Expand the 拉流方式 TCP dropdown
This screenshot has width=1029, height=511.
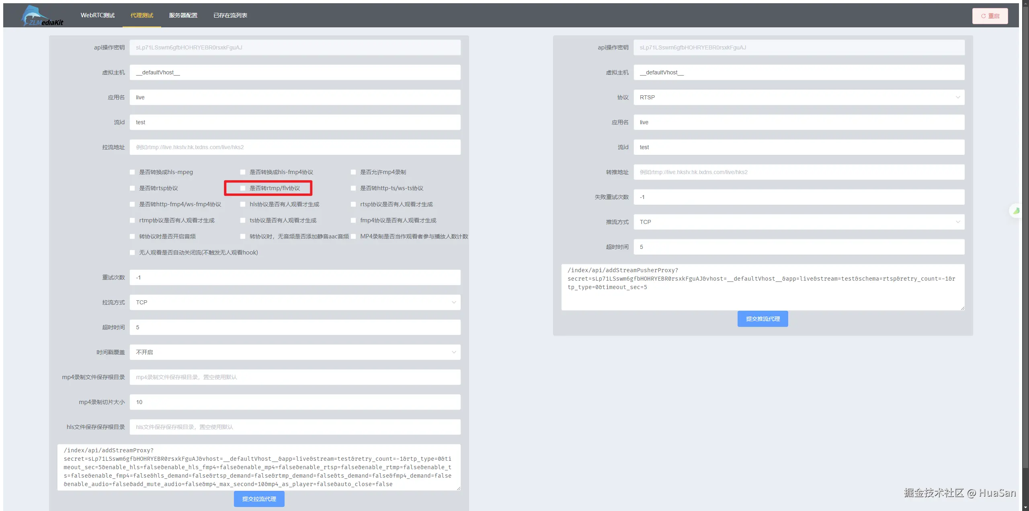pyautogui.click(x=295, y=302)
